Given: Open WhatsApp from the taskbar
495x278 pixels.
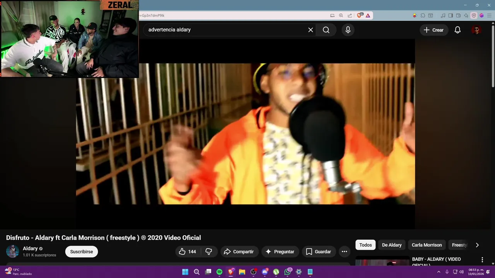Looking at the screenshot, I should click(x=287, y=272).
